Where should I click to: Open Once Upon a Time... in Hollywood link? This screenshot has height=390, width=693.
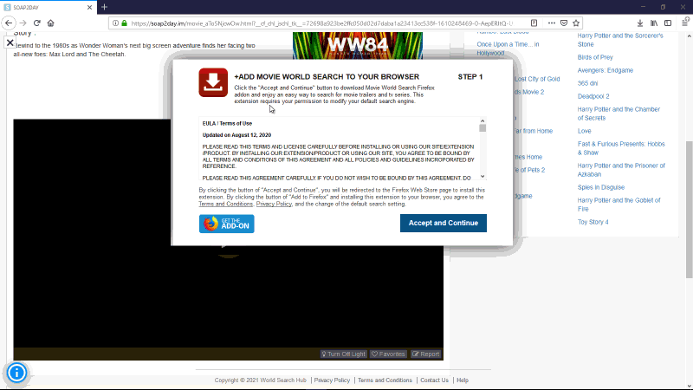(x=508, y=49)
